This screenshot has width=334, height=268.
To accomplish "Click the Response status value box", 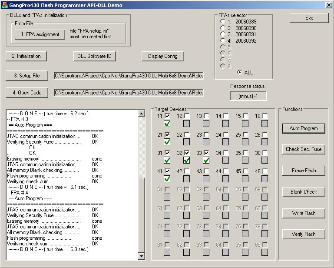I will coord(248,96).
